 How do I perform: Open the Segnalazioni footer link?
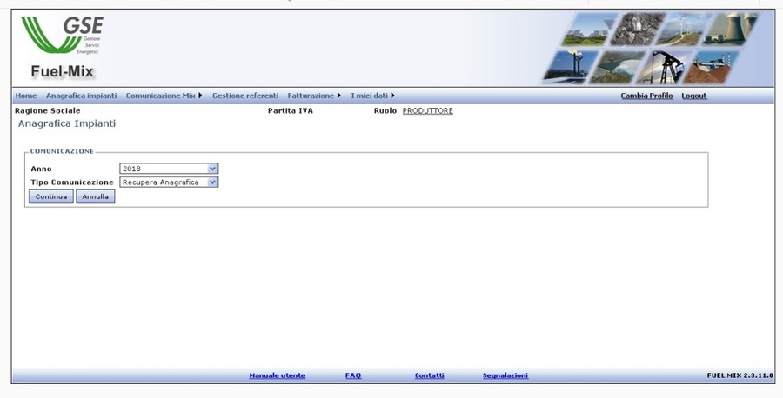point(505,375)
